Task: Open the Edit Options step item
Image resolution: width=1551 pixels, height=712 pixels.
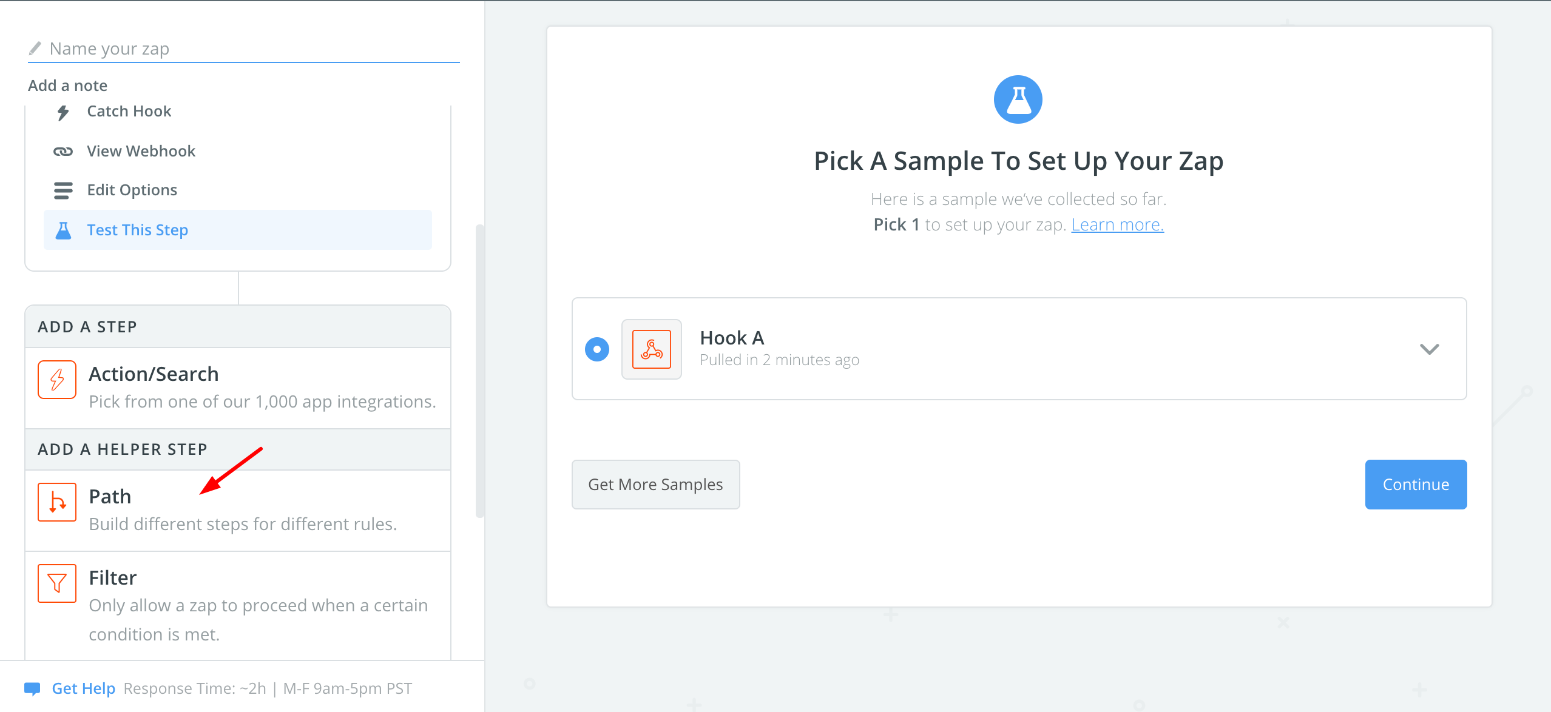Action: (238, 190)
